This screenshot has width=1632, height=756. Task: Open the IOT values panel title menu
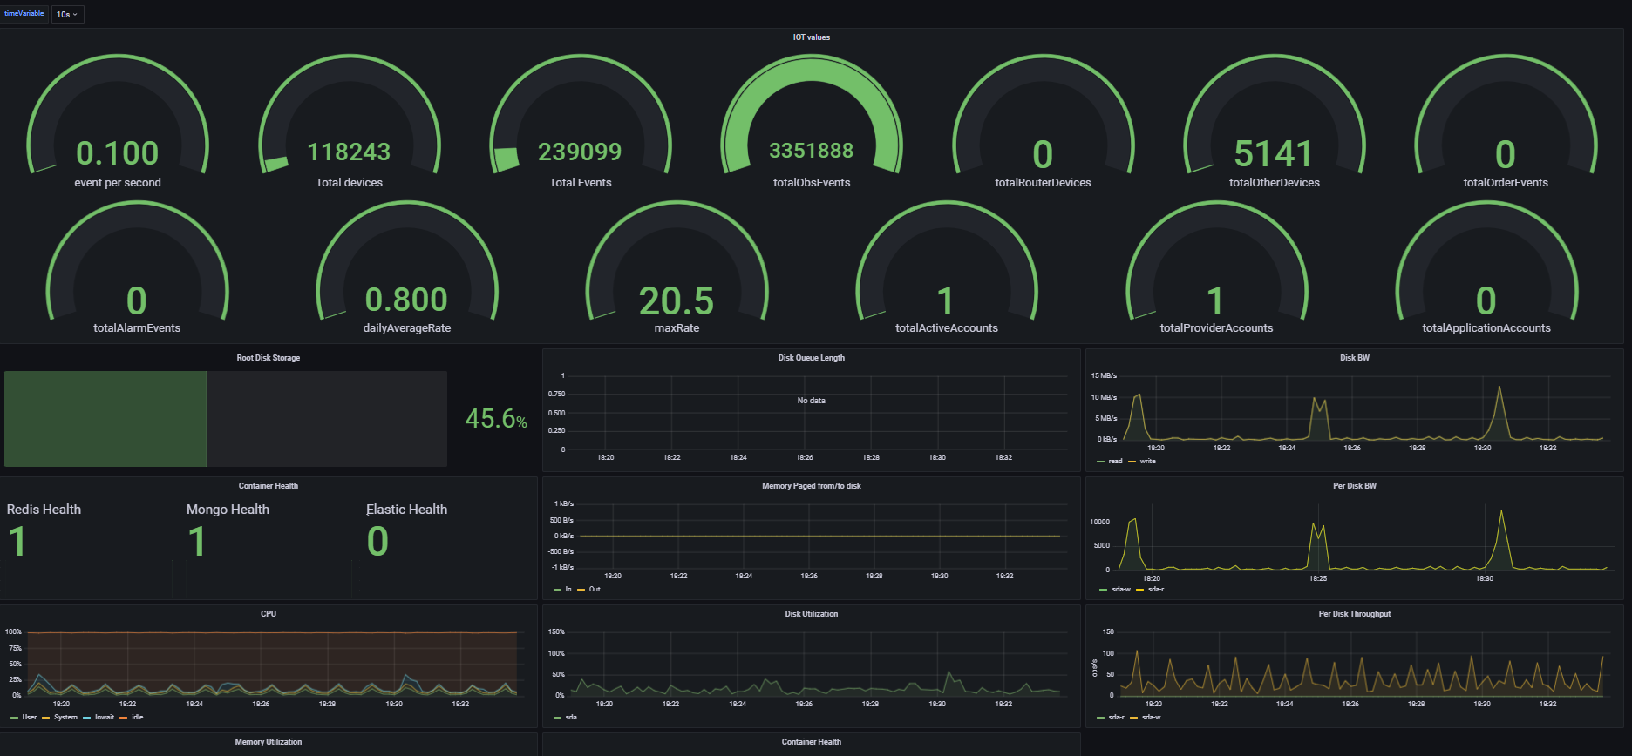pyautogui.click(x=811, y=37)
